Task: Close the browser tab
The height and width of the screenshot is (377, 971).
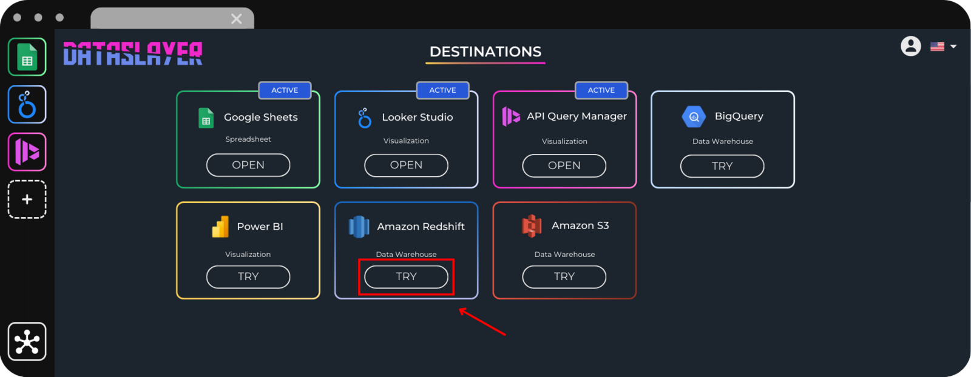Action: point(237,19)
